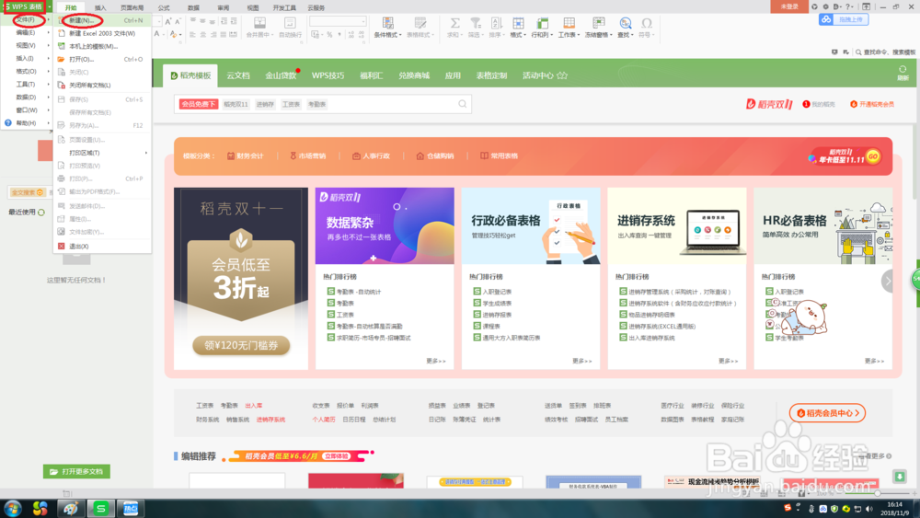This screenshot has height=518, width=920.
Task: Switch to the 云服务 ribbon tab
Action: [316, 7]
